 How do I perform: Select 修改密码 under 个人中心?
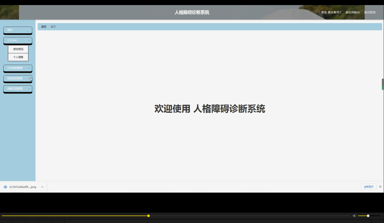[x=18, y=49]
